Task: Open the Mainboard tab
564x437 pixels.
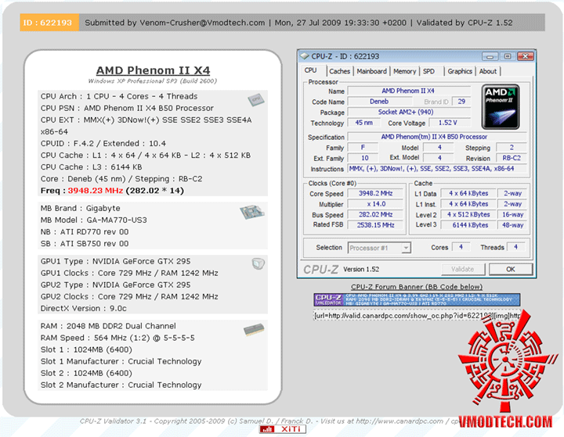Action: 371,71
